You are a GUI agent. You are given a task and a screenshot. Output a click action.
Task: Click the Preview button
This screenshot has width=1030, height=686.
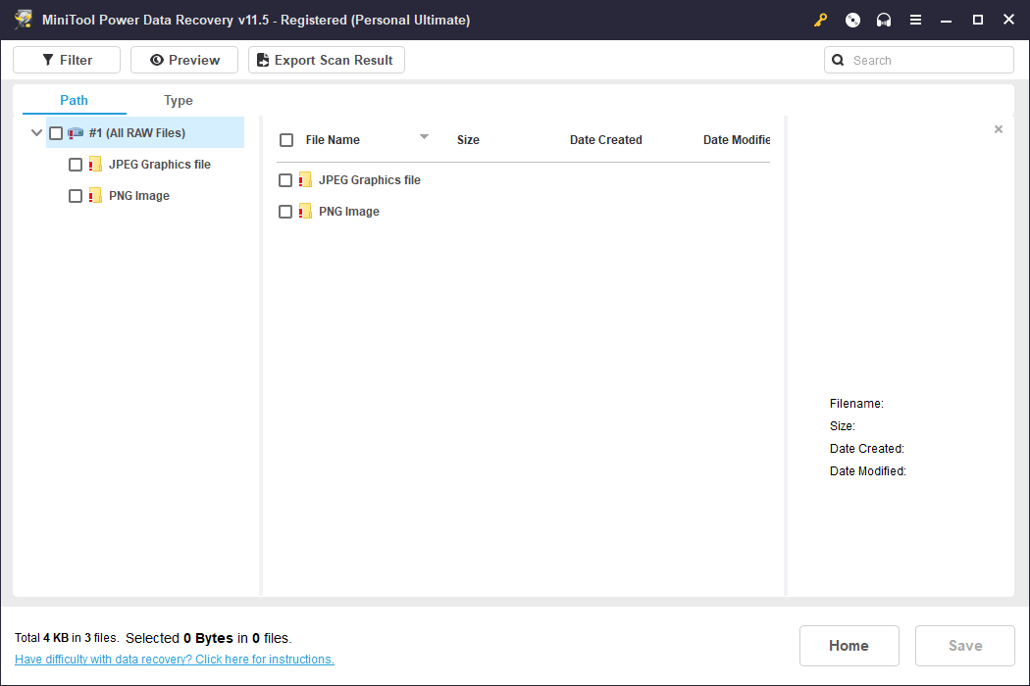(184, 60)
